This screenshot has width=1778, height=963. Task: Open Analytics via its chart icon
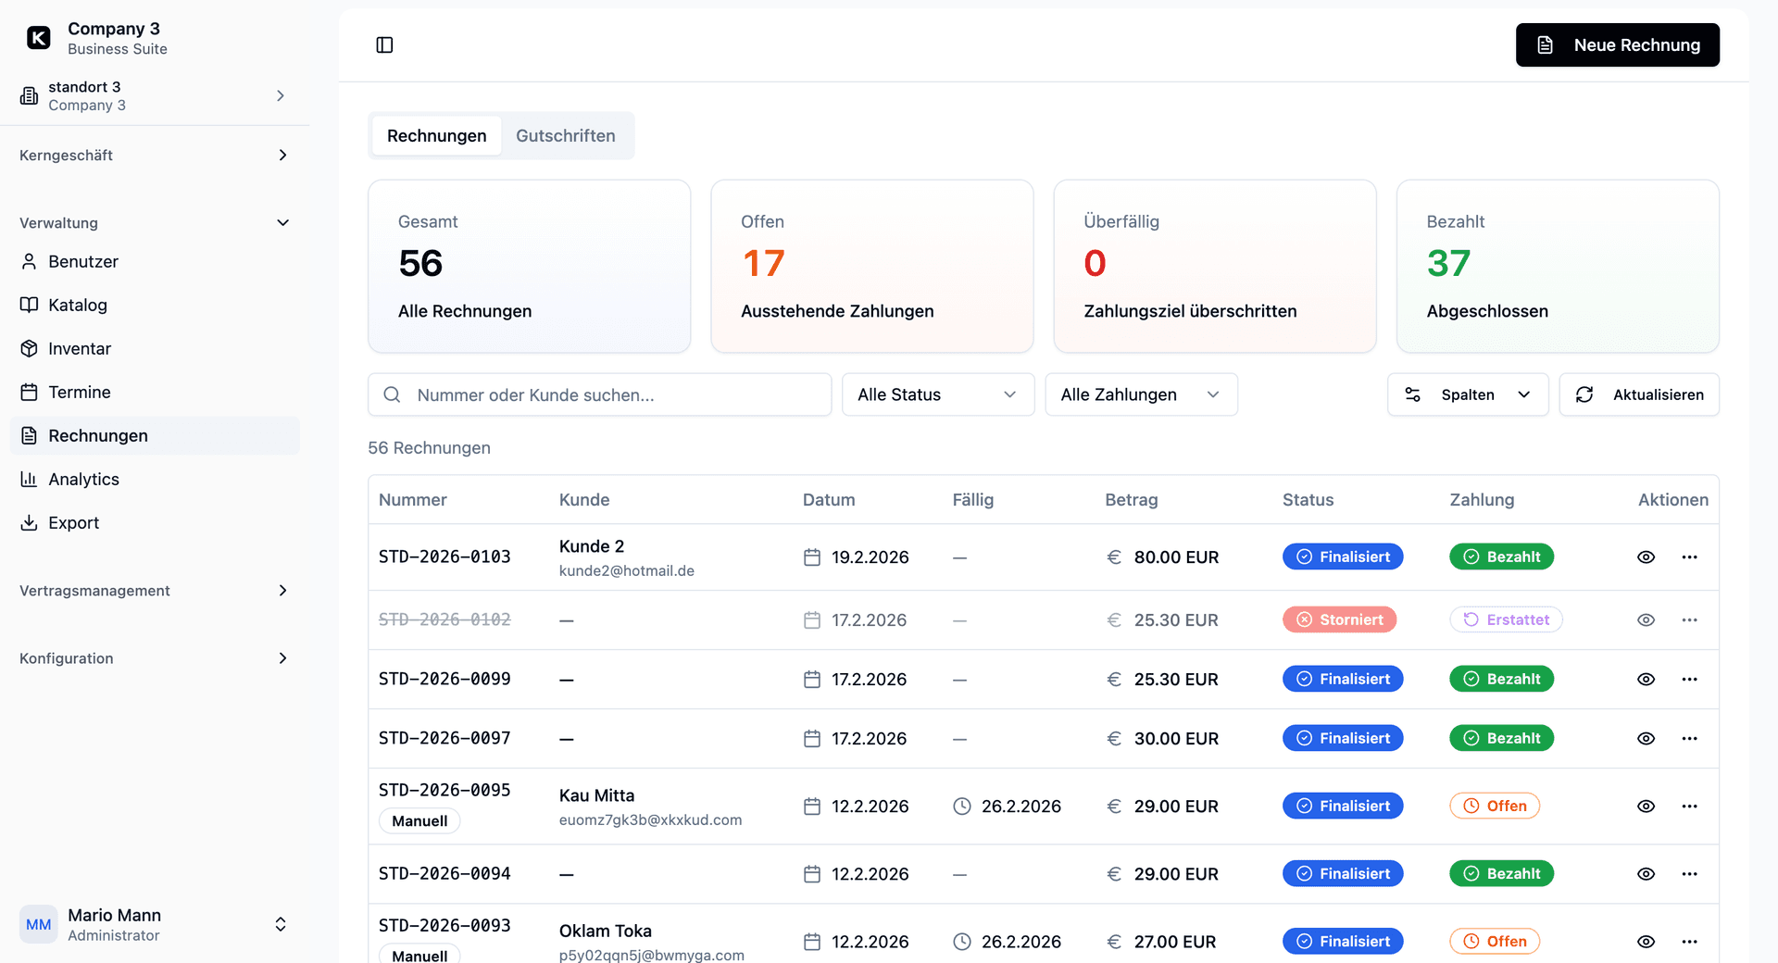pos(30,480)
